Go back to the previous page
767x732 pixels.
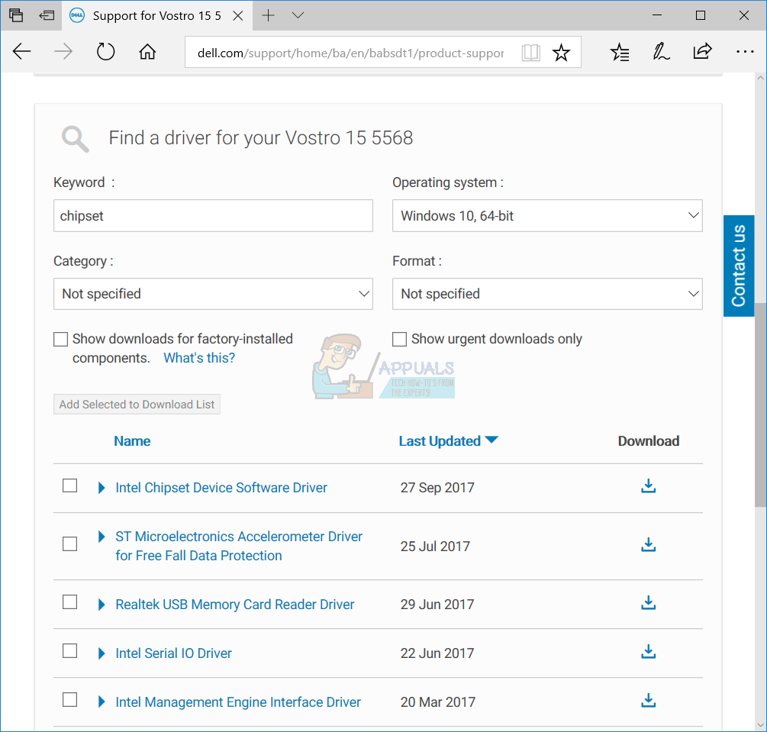pos(21,51)
